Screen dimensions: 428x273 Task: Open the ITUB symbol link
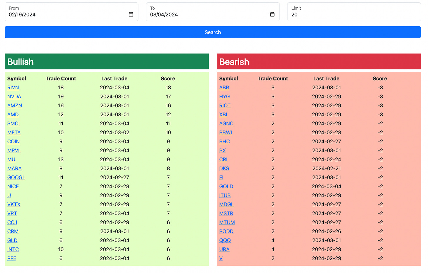click(225, 195)
